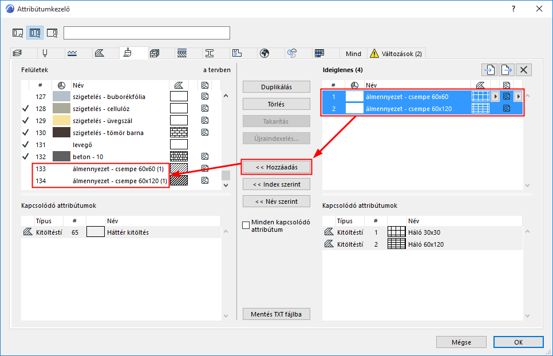Screen dimensions: 553x356
Task: Select the third search mode icon
Action: click(x=52, y=33)
